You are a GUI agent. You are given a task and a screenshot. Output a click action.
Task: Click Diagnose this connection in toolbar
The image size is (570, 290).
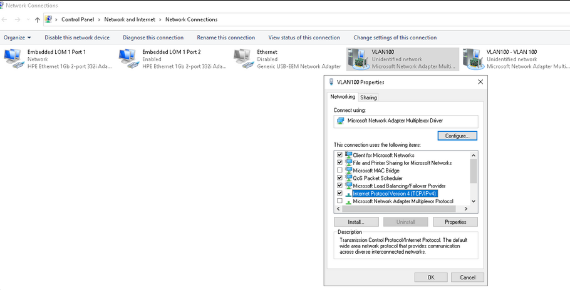pos(153,37)
